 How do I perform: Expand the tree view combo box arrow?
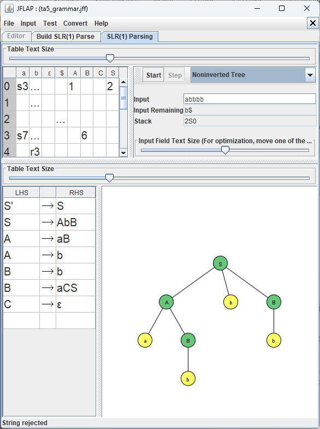coord(310,75)
